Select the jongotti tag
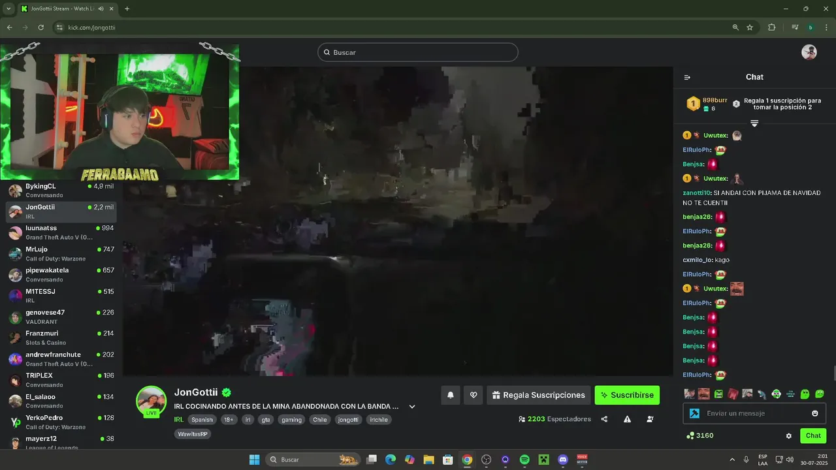The image size is (836, 470). coord(348,420)
